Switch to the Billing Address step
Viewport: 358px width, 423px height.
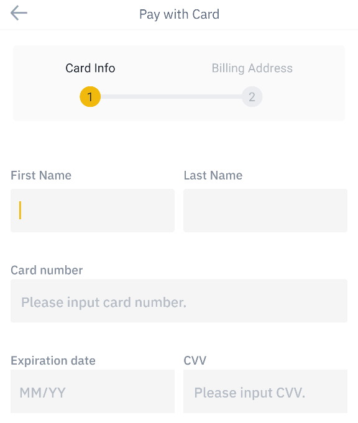click(252, 68)
